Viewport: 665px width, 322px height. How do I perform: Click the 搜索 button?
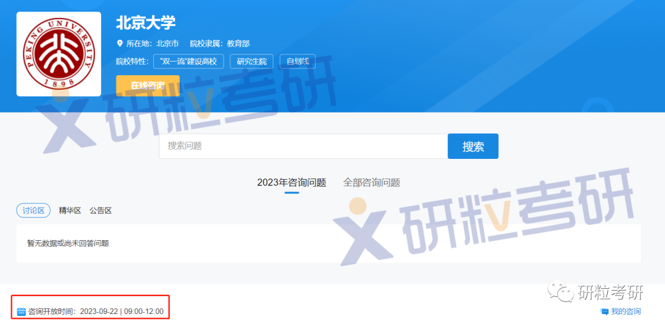473,147
